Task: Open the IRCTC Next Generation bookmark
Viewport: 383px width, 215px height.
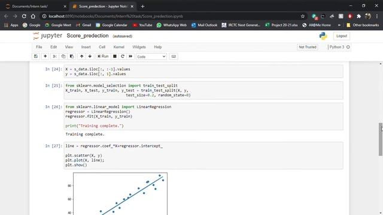Action: pyautogui.click(x=241, y=25)
